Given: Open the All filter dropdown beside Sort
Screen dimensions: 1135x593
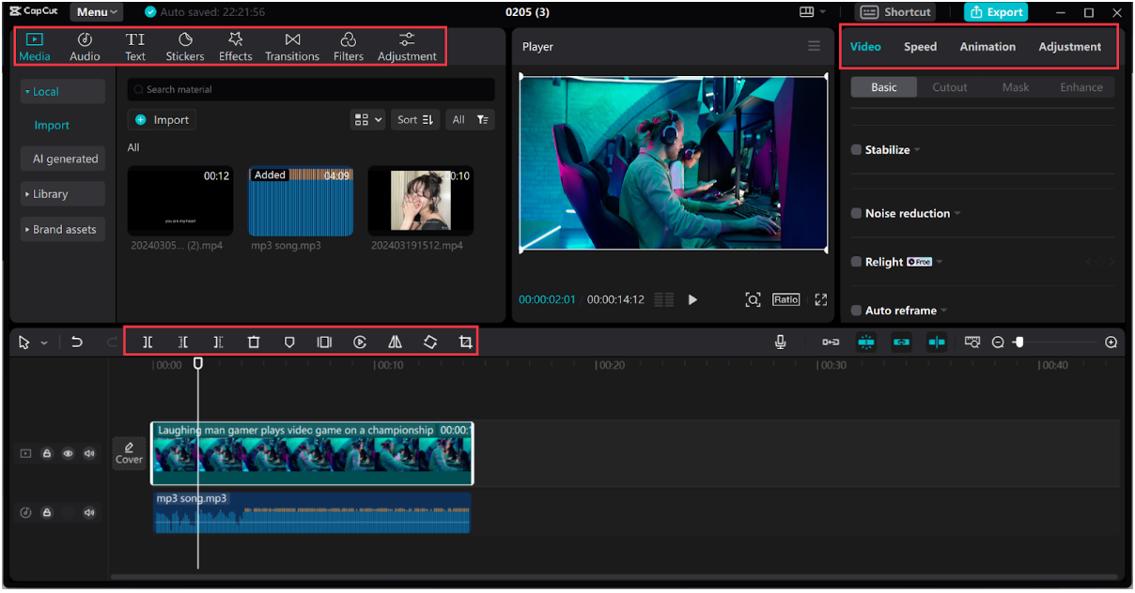Looking at the screenshot, I should (470, 119).
